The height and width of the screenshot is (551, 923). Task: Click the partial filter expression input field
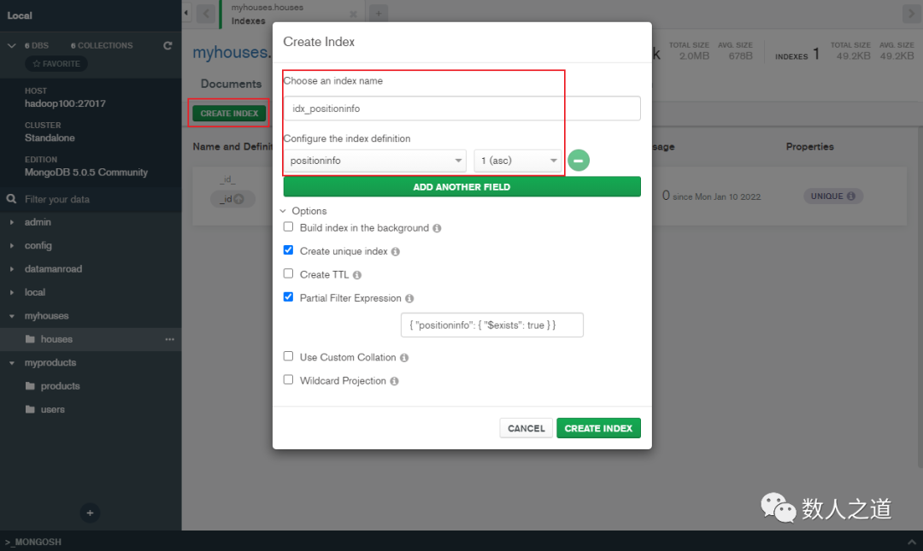(492, 325)
